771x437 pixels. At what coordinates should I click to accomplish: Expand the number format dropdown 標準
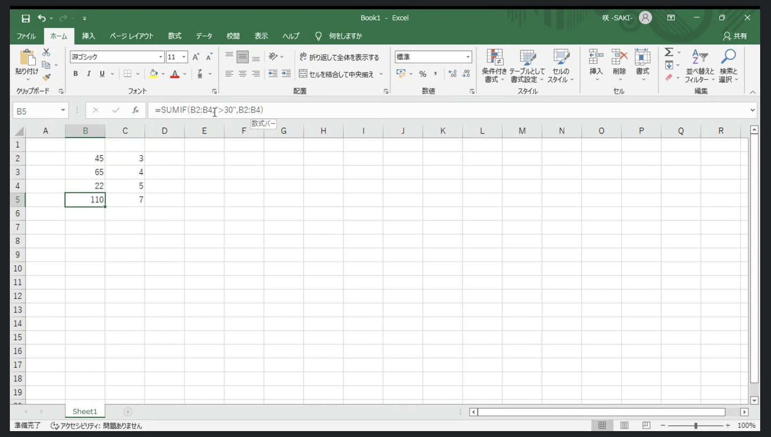[x=467, y=57]
